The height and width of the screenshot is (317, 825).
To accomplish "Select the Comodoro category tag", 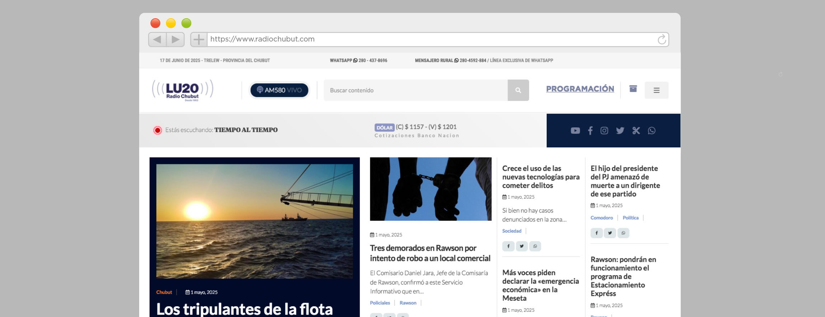I will (x=602, y=218).
